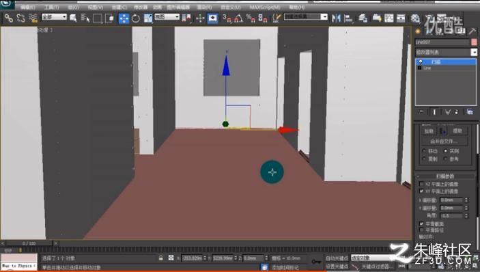
Task: Select the 移动 radio button
Action: point(424,151)
